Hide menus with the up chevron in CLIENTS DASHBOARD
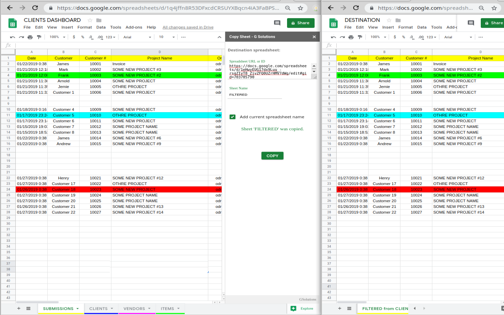Viewport: 504px width, 315px height. coord(220,37)
